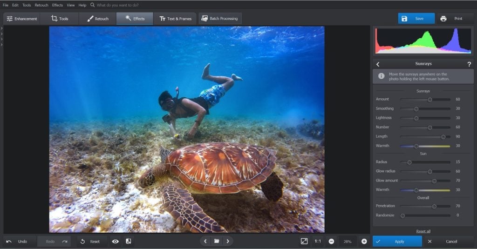The width and height of the screenshot is (477, 249).
Task: Click the fit to screen icon
Action: pyautogui.click(x=304, y=241)
